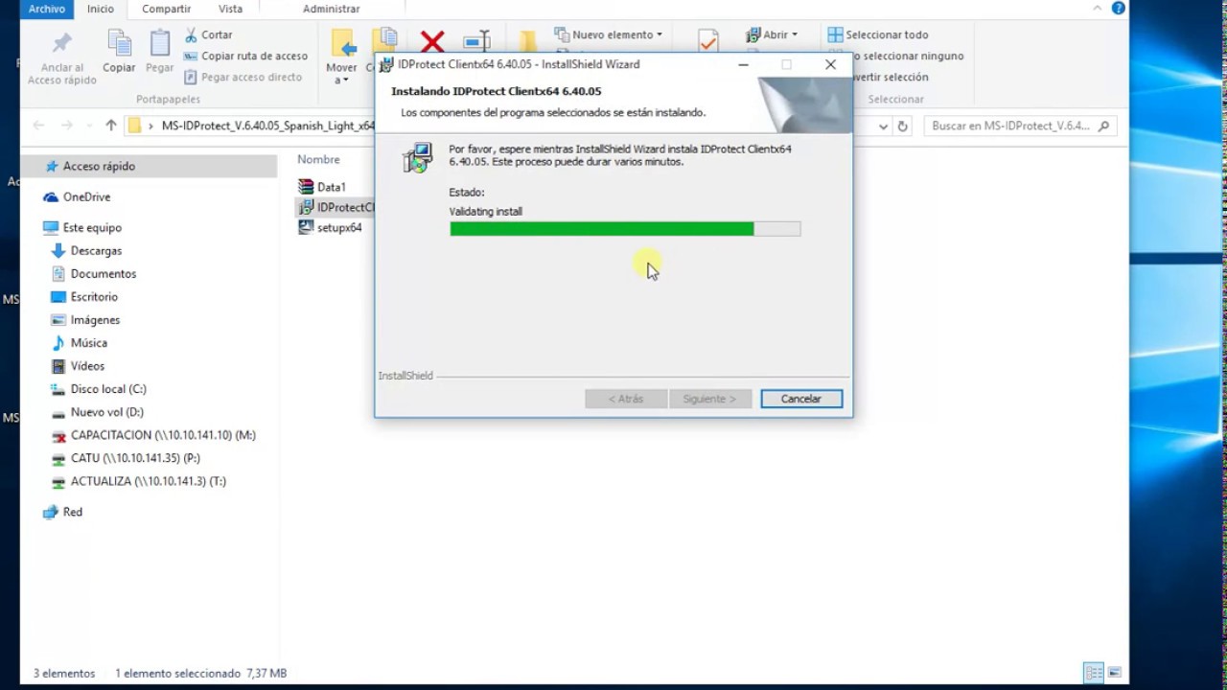Switch to the Vista tab

tap(230, 9)
